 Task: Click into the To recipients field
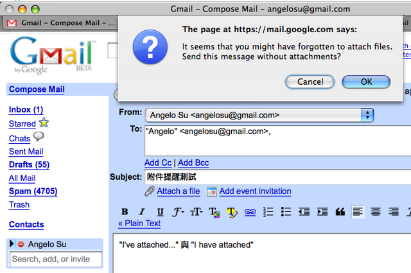click(278, 141)
